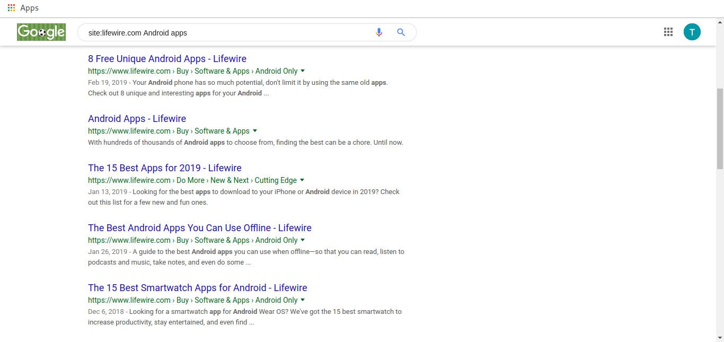724x342 pixels.
Task: Open The 15 Best Apps for 2019 link
Action: coord(164,168)
